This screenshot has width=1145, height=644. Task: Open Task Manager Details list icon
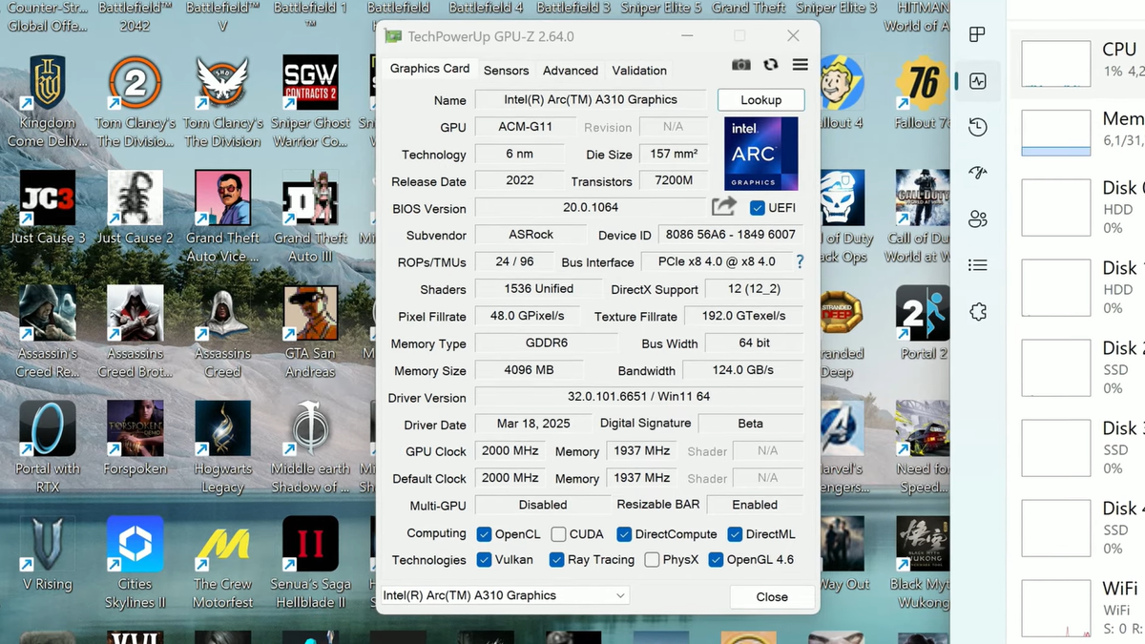(977, 265)
